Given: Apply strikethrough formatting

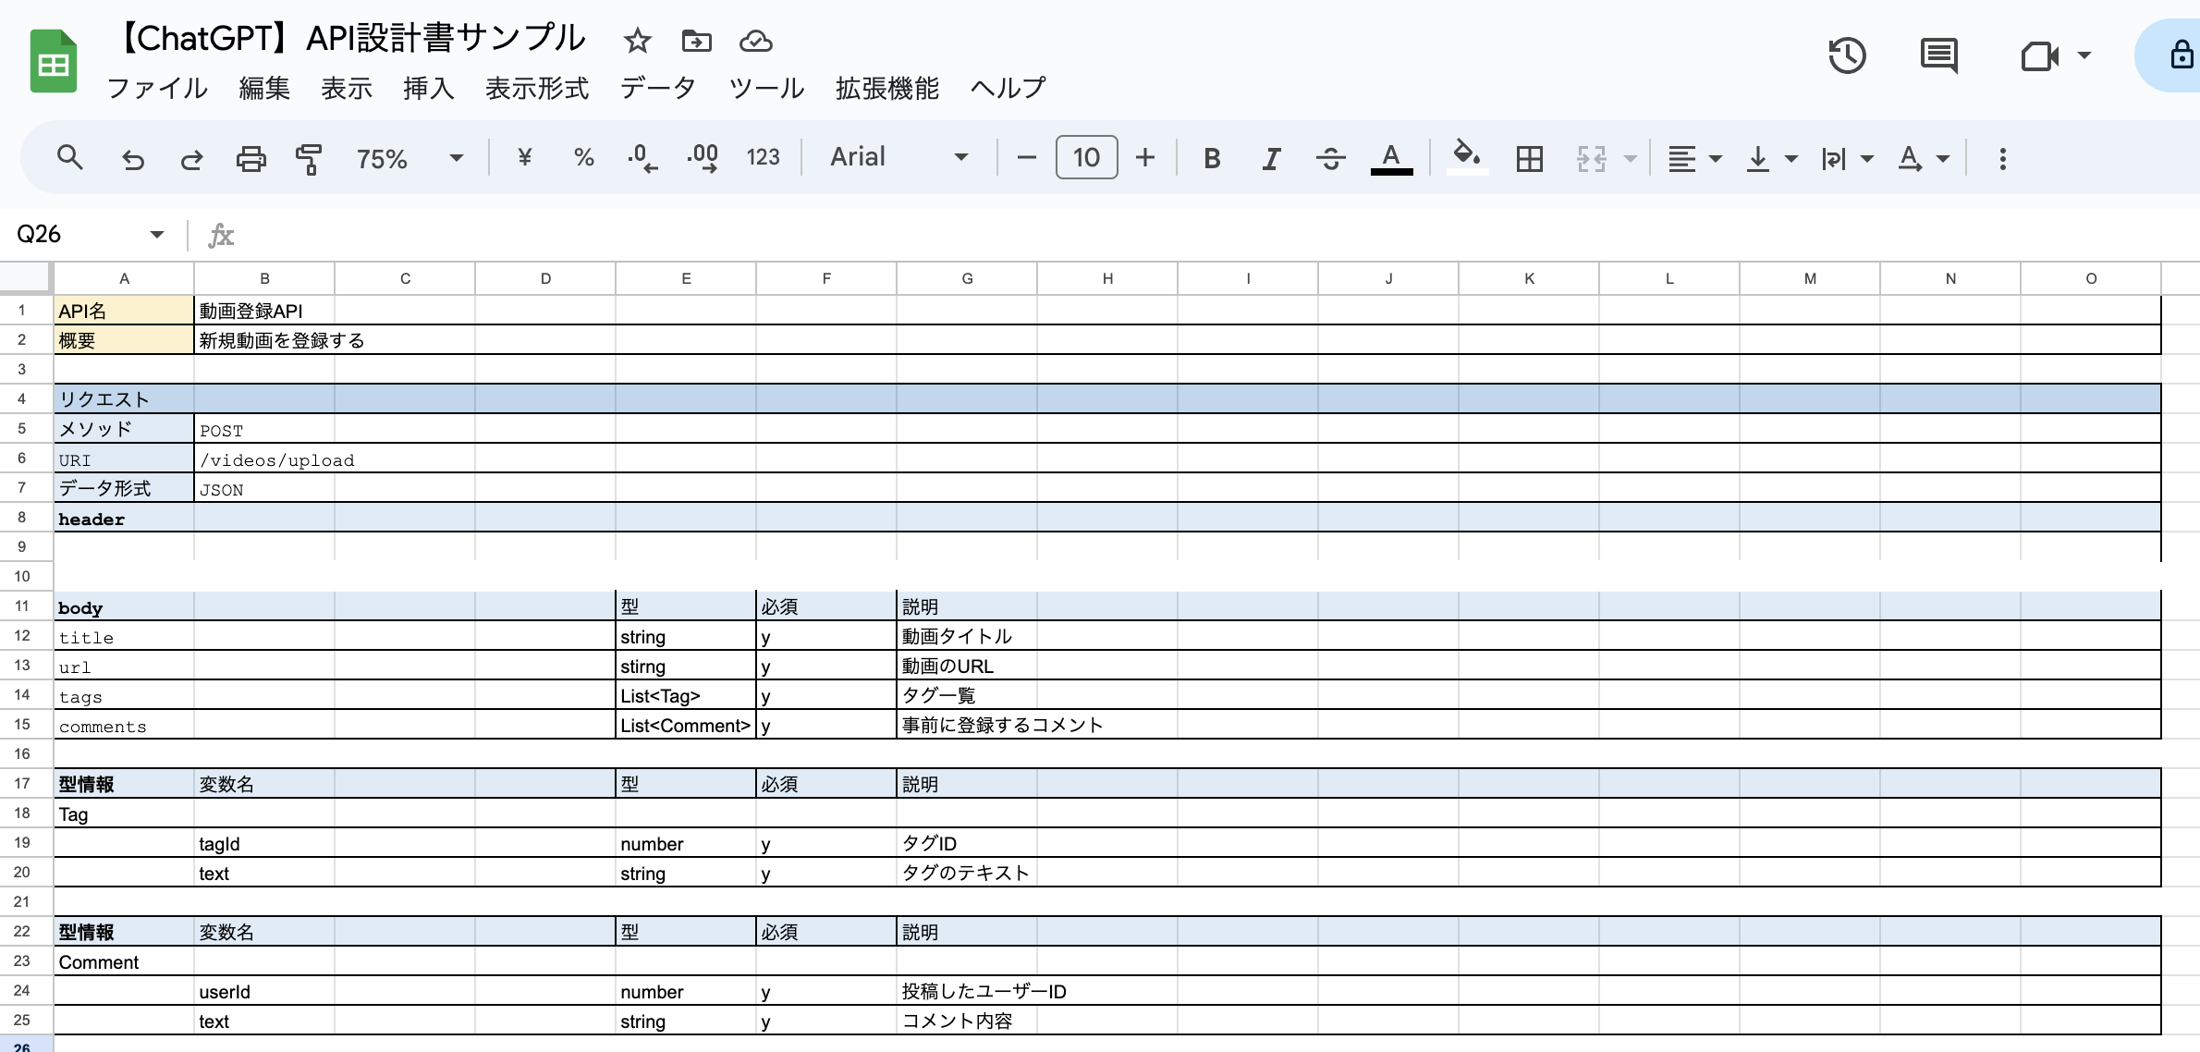Looking at the screenshot, I should tap(1331, 157).
